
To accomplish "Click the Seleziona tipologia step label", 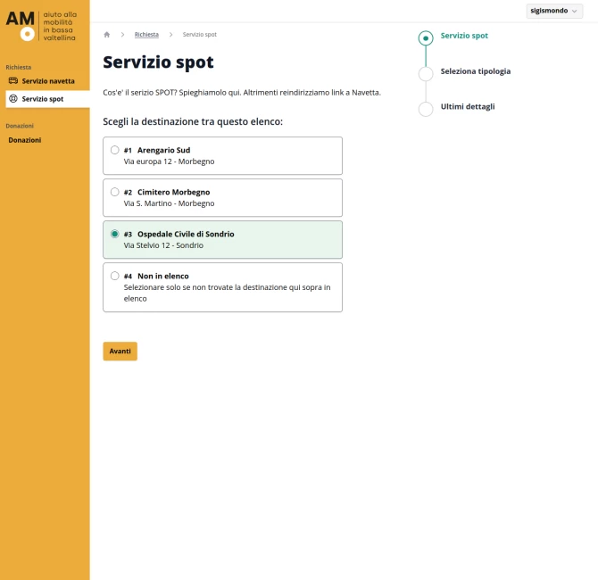I will (476, 71).
